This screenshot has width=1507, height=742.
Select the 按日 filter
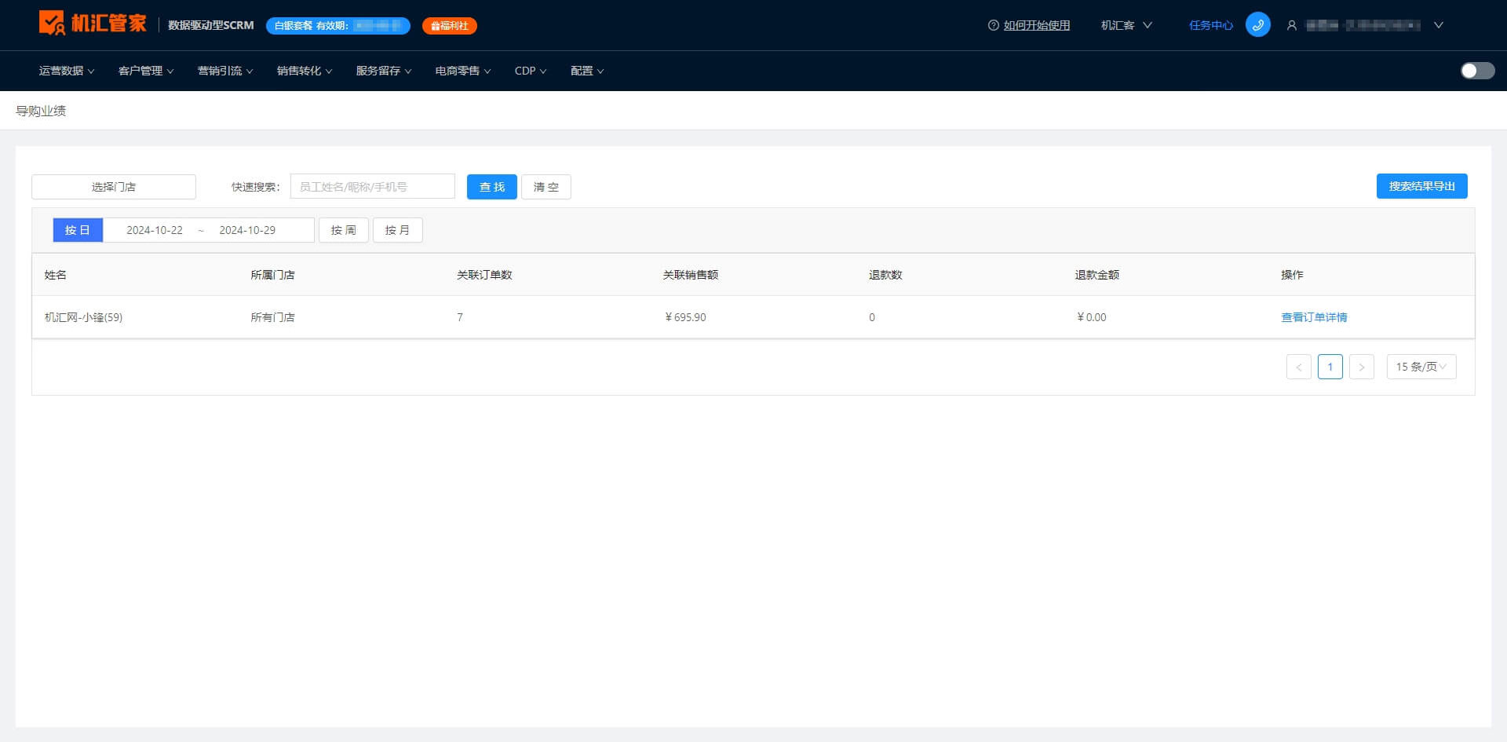tap(78, 230)
